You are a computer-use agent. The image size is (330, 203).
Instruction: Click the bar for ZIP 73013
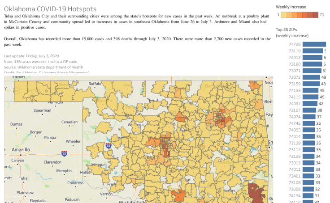point(308,163)
